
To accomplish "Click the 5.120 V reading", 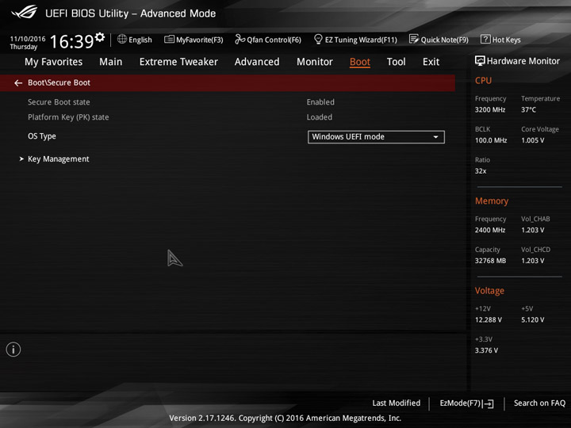I will 532,320.
